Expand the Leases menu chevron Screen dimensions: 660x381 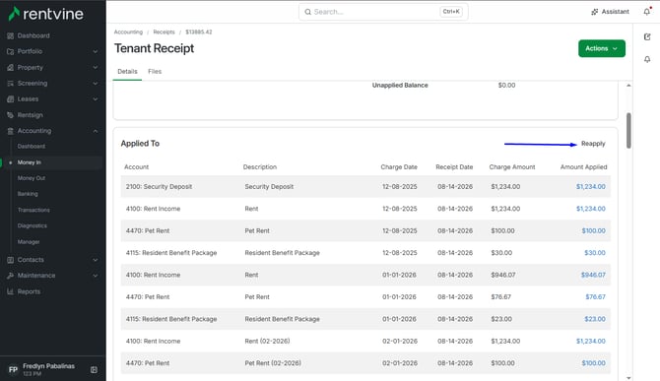coord(96,99)
